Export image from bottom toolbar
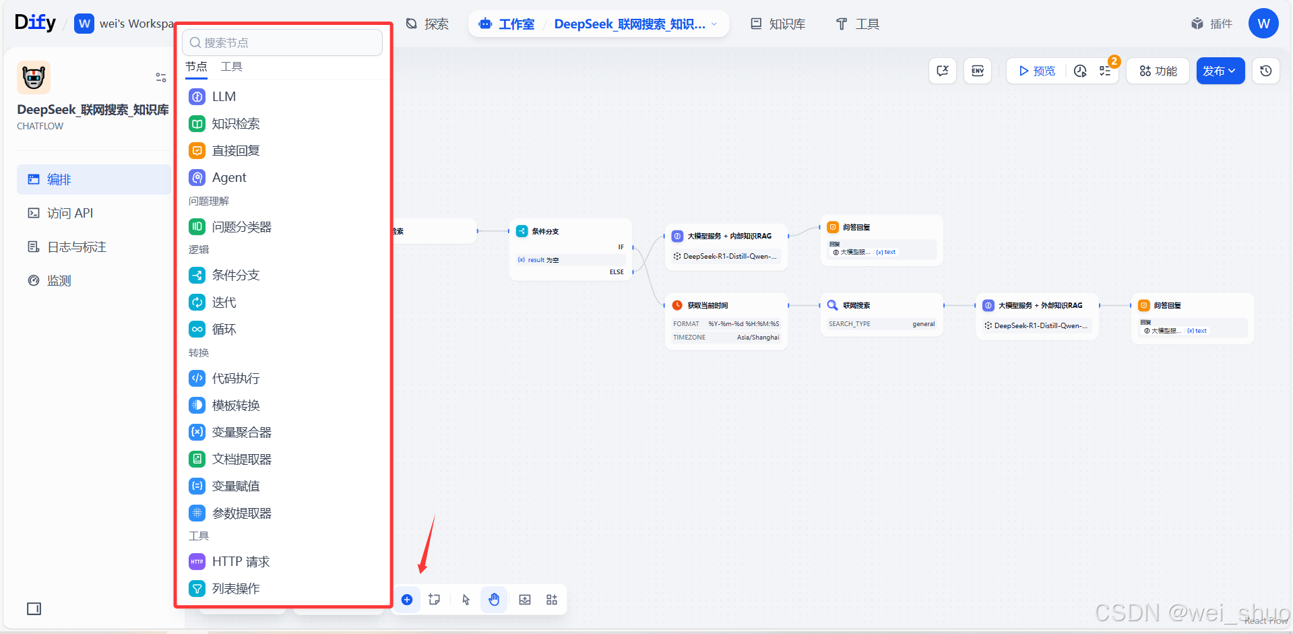This screenshot has height=634, width=1293. (525, 600)
